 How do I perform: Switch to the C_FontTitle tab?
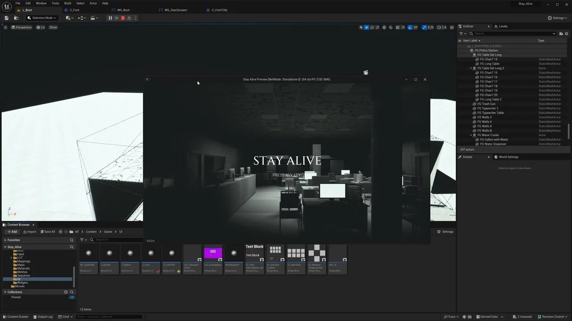point(219,10)
